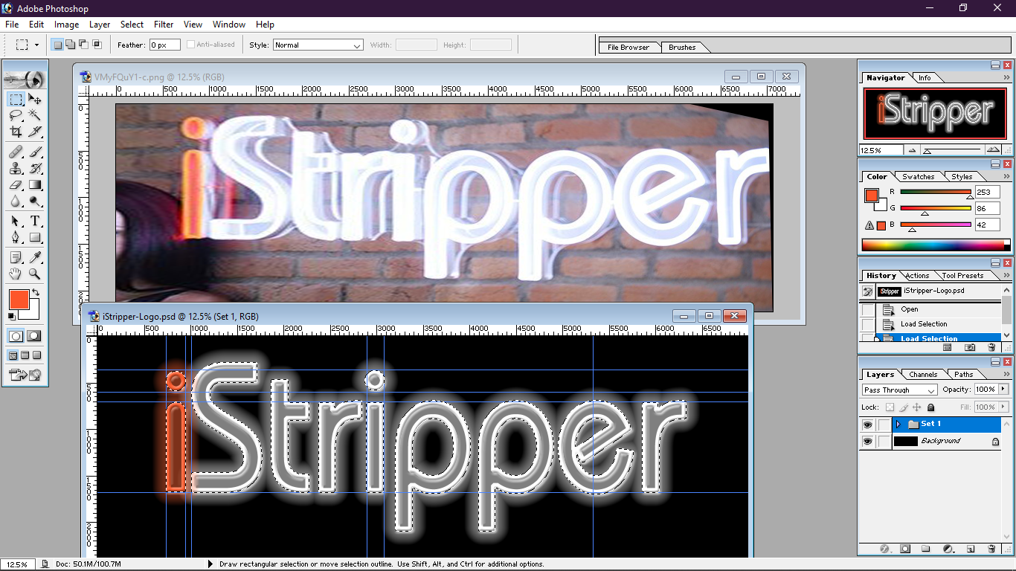Screen dimensions: 1016x571
Task: Switch to Standard edit mode
Action: [x=16, y=336]
